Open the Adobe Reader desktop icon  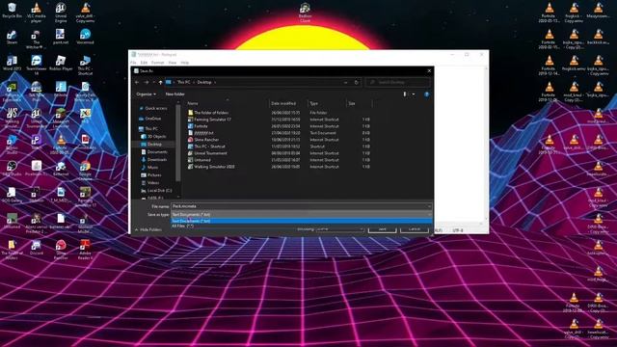pos(85,250)
